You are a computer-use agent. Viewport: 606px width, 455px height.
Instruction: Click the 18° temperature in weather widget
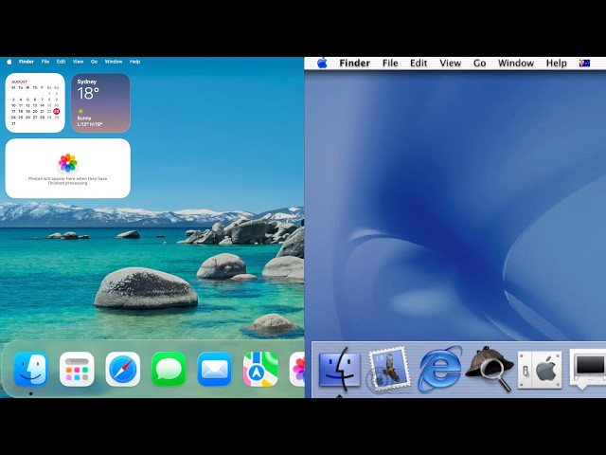tap(88, 93)
